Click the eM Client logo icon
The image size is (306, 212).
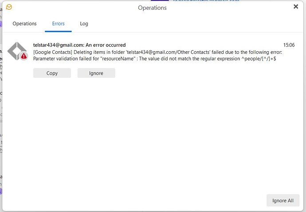(x=9, y=7)
